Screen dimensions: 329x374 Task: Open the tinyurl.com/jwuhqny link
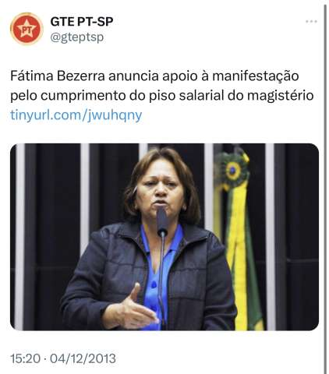(x=76, y=115)
